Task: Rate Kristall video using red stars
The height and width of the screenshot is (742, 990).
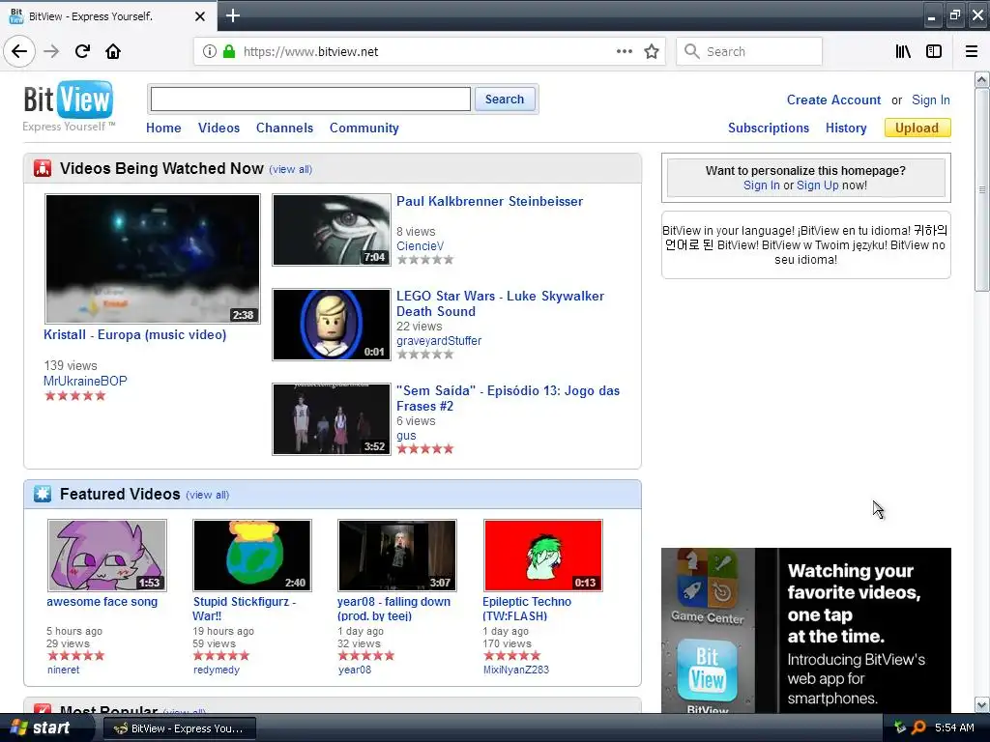Action: (x=75, y=395)
